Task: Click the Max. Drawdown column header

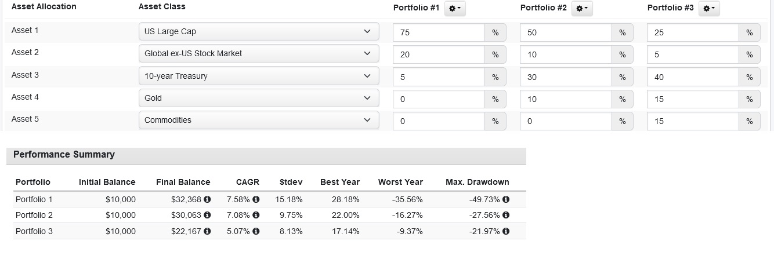Action: [x=477, y=182]
